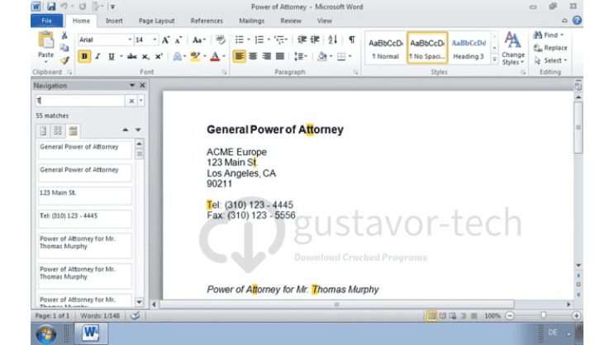Viewport: 614px width, 345px height.
Task: Click the Increase Indent icon
Action: point(315,40)
